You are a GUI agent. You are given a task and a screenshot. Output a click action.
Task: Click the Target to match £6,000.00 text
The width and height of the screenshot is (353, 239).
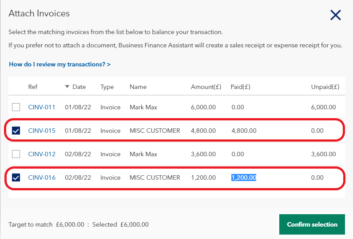click(x=46, y=224)
